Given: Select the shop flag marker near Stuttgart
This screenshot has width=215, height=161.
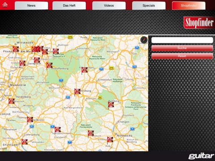Looking at the screenshot, I should pos(24,142).
